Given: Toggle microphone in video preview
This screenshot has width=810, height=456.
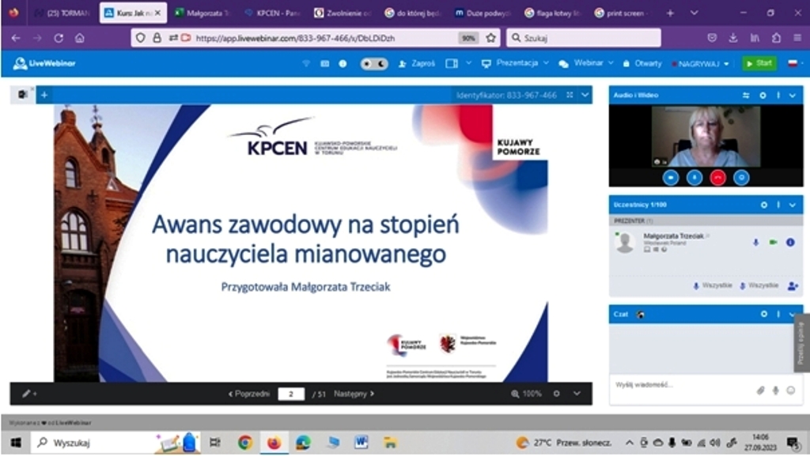Looking at the screenshot, I should click(695, 178).
